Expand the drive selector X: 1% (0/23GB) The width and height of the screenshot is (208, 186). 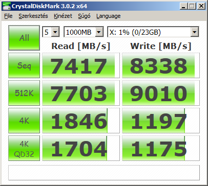click(x=195, y=32)
